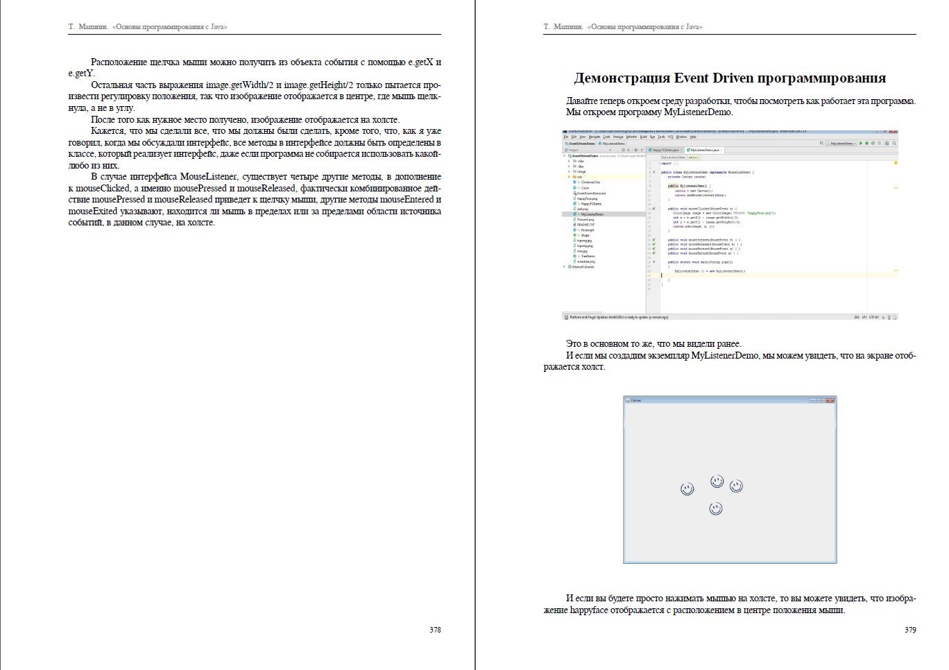The width and height of the screenshot is (949, 670).
Task: Click the leftmost smiley face on Canvas
Action: [687, 489]
